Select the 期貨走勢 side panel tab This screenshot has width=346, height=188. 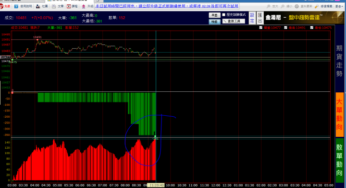click(339, 61)
